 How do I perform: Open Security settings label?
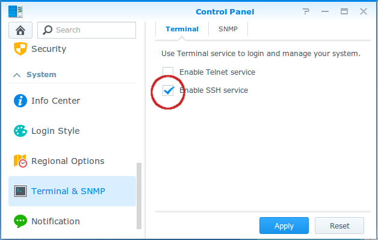click(49, 49)
